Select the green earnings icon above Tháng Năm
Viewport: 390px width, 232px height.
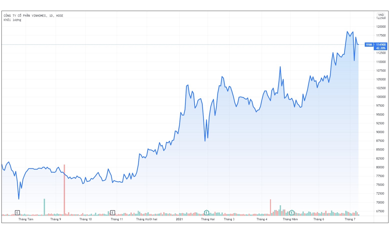pyautogui.click(x=291, y=213)
